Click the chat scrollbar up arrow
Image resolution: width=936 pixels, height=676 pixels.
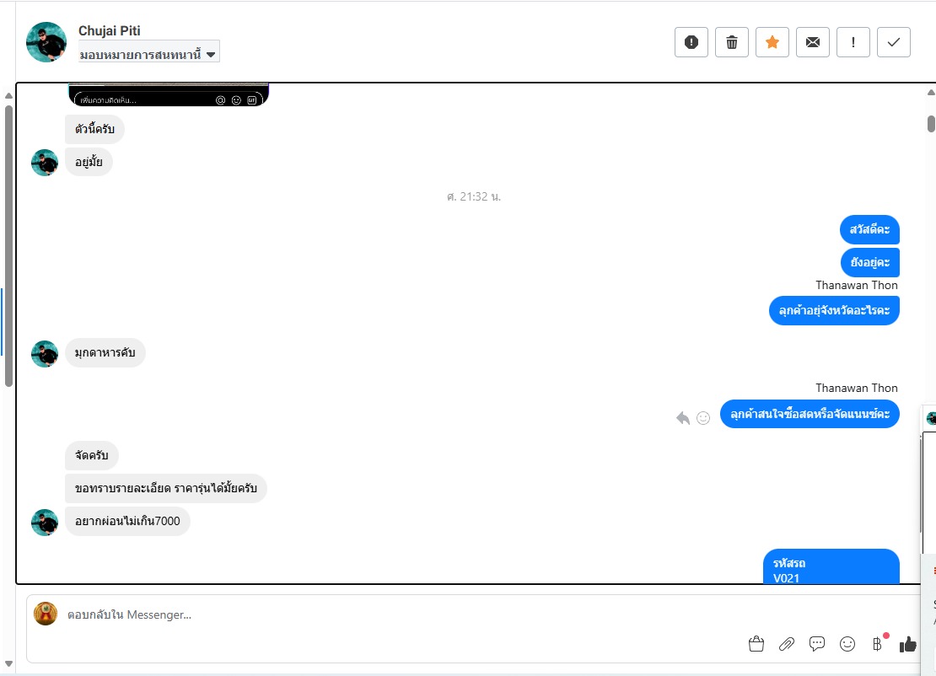pos(931,93)
